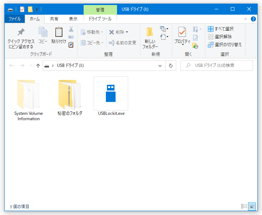Click the drive icon in the title bar

(10, 10)
